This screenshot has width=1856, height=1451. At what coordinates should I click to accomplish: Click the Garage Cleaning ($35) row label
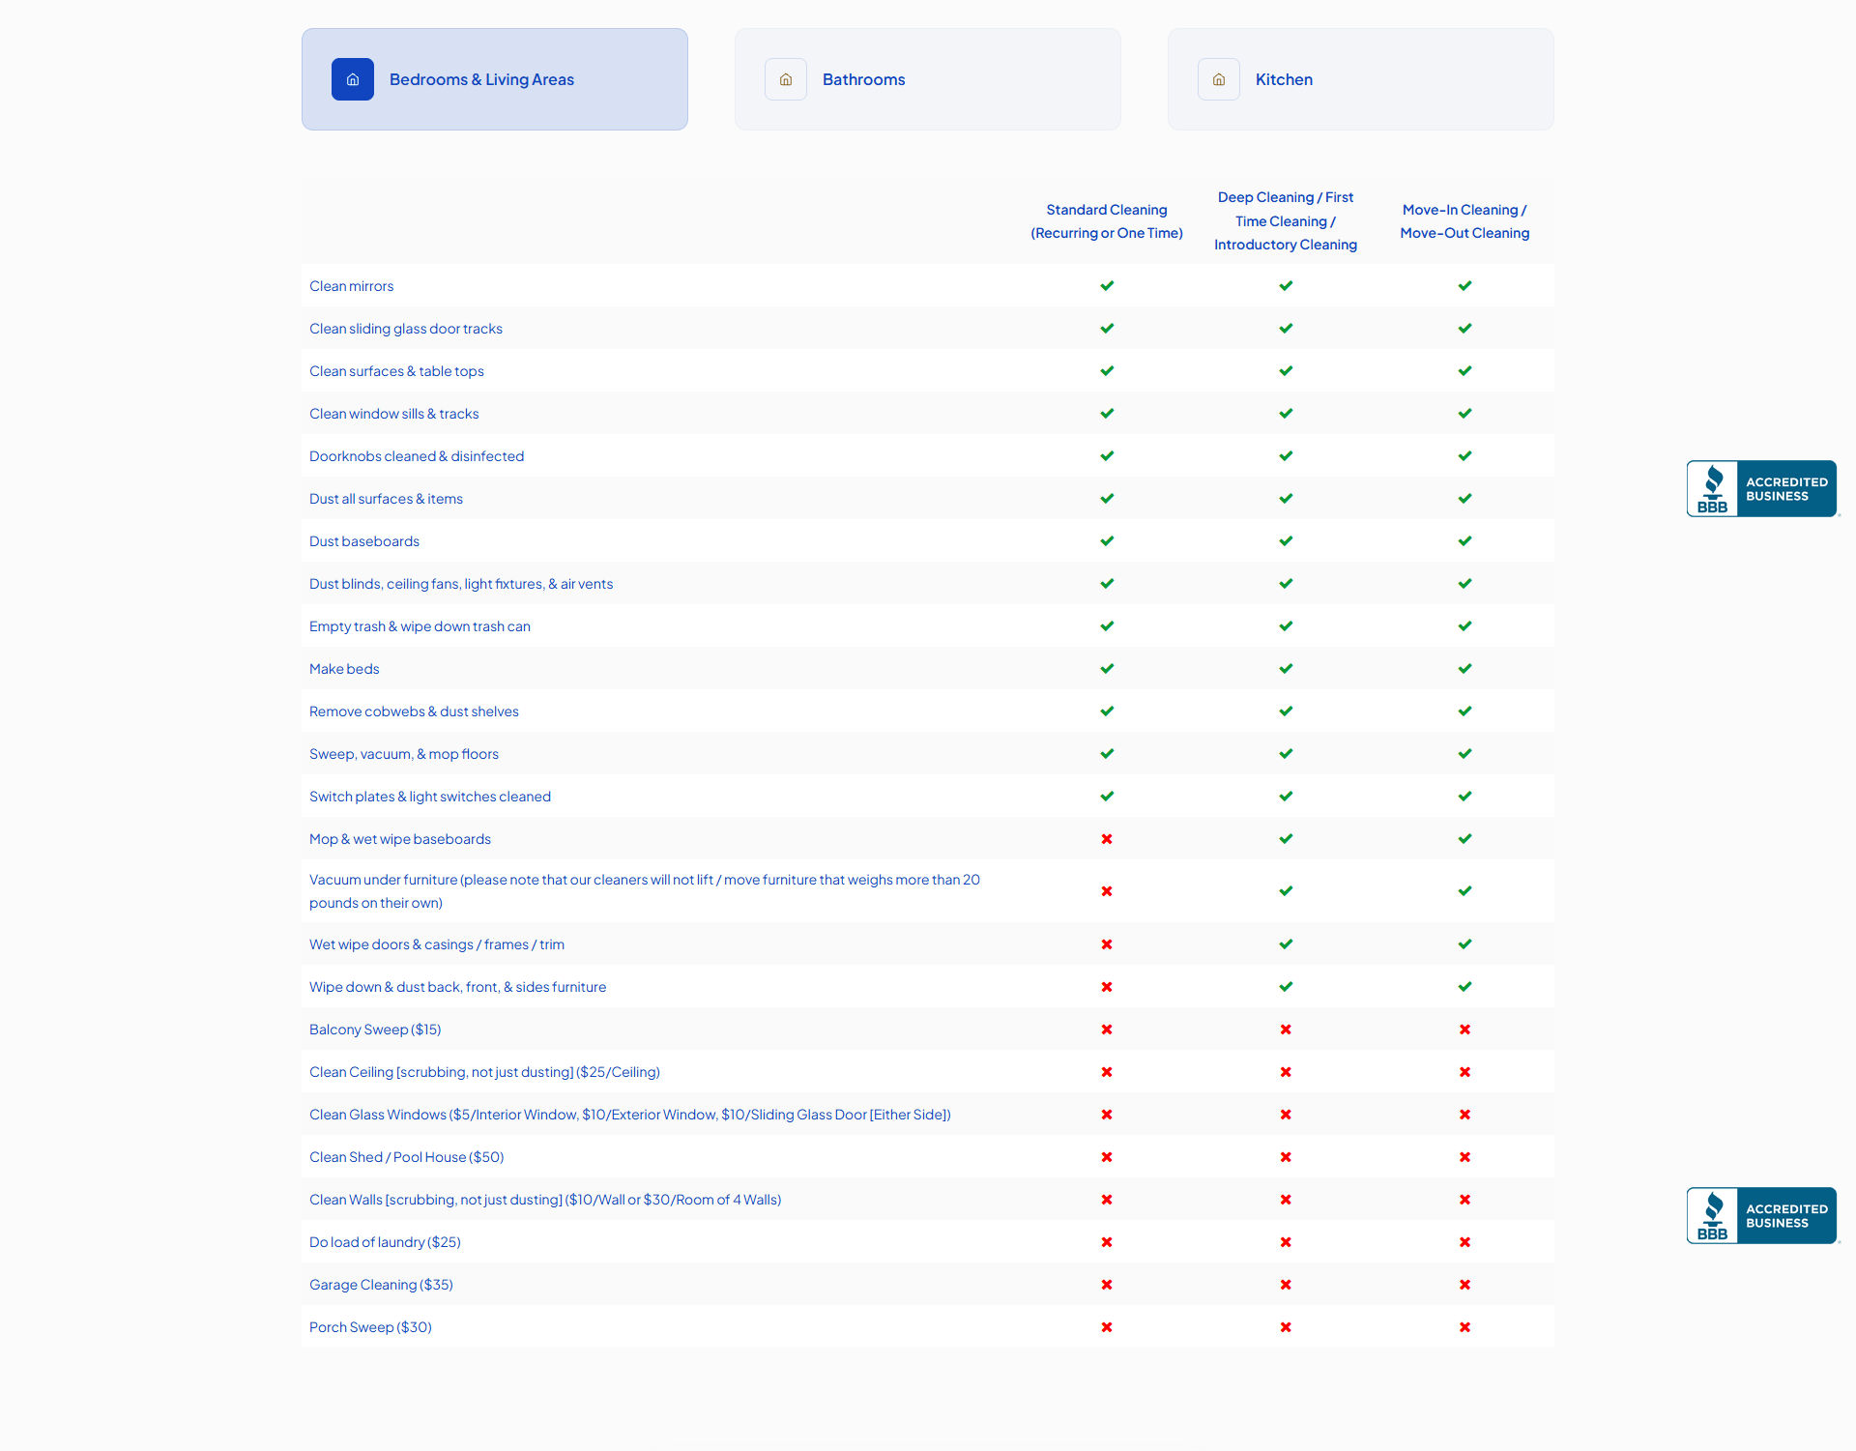381,1285
